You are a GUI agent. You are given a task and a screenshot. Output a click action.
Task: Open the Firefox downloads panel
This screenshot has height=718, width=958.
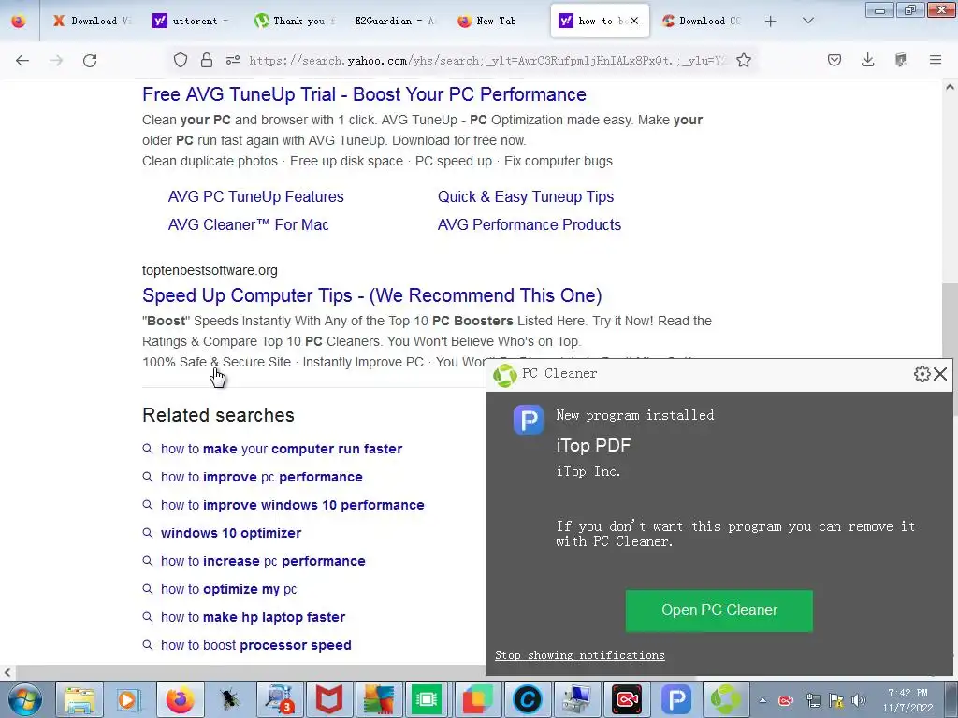[867, 60]
